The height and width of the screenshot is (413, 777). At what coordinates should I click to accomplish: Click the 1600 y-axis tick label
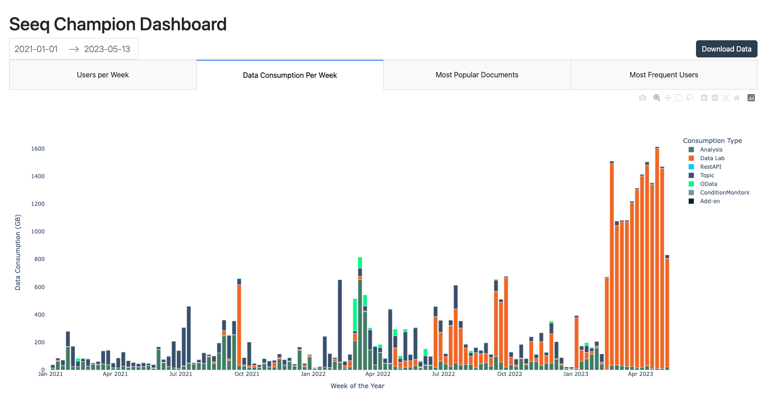(38, 149)
